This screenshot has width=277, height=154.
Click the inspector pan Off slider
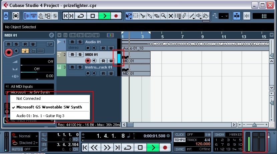click(37, 69)
